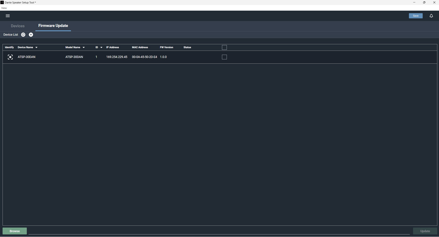Select IP address 169.254.229.45
The image size is (439, 237).
tap(117, 57)
